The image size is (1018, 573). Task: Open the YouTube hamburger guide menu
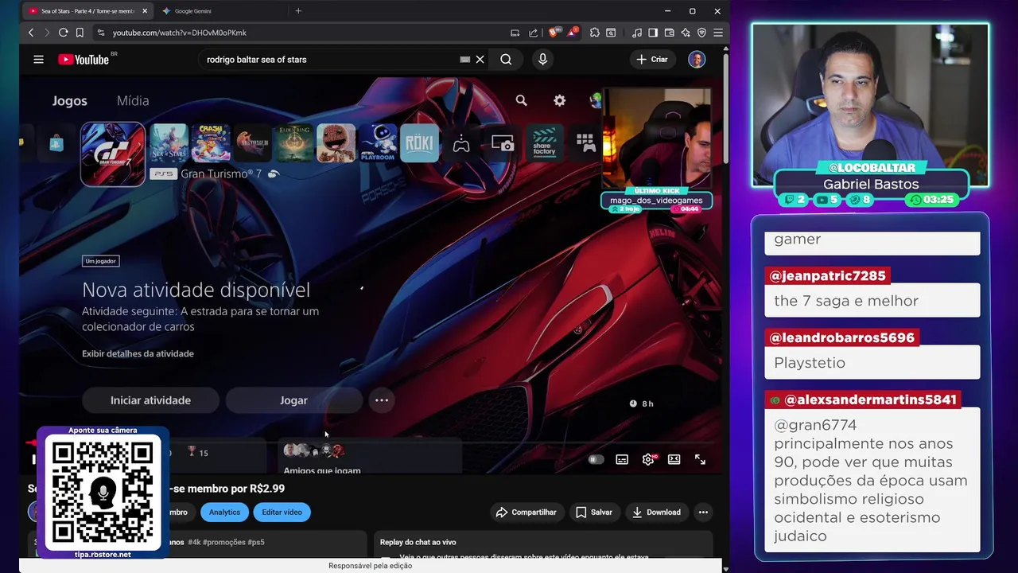tap(38, 60)
